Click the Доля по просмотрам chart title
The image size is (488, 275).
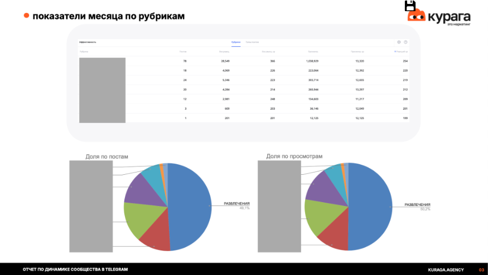click(x=294, y=156)
